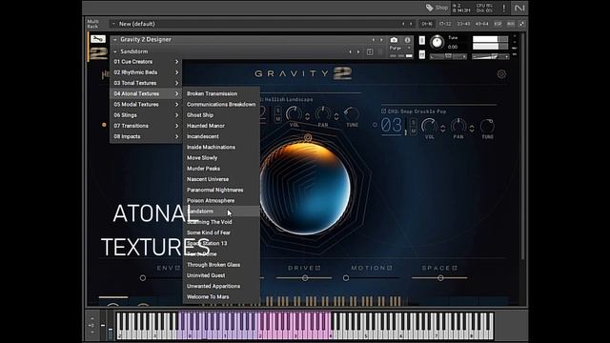Open the warning exclamation indicator
610x343 pixels.
504,8
